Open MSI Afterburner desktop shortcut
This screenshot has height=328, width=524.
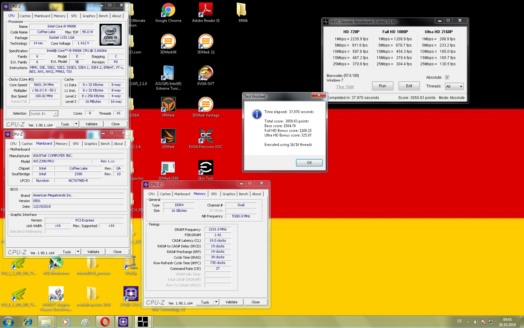tap(56, 266)
